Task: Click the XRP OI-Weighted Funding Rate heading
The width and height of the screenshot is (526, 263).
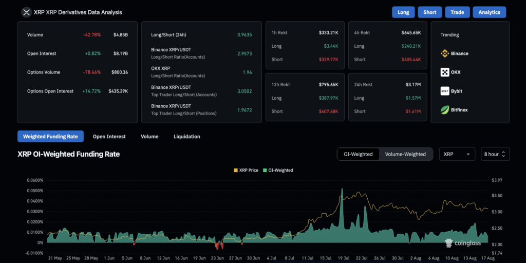Action: pyautogui.click(x=68, y=154)
